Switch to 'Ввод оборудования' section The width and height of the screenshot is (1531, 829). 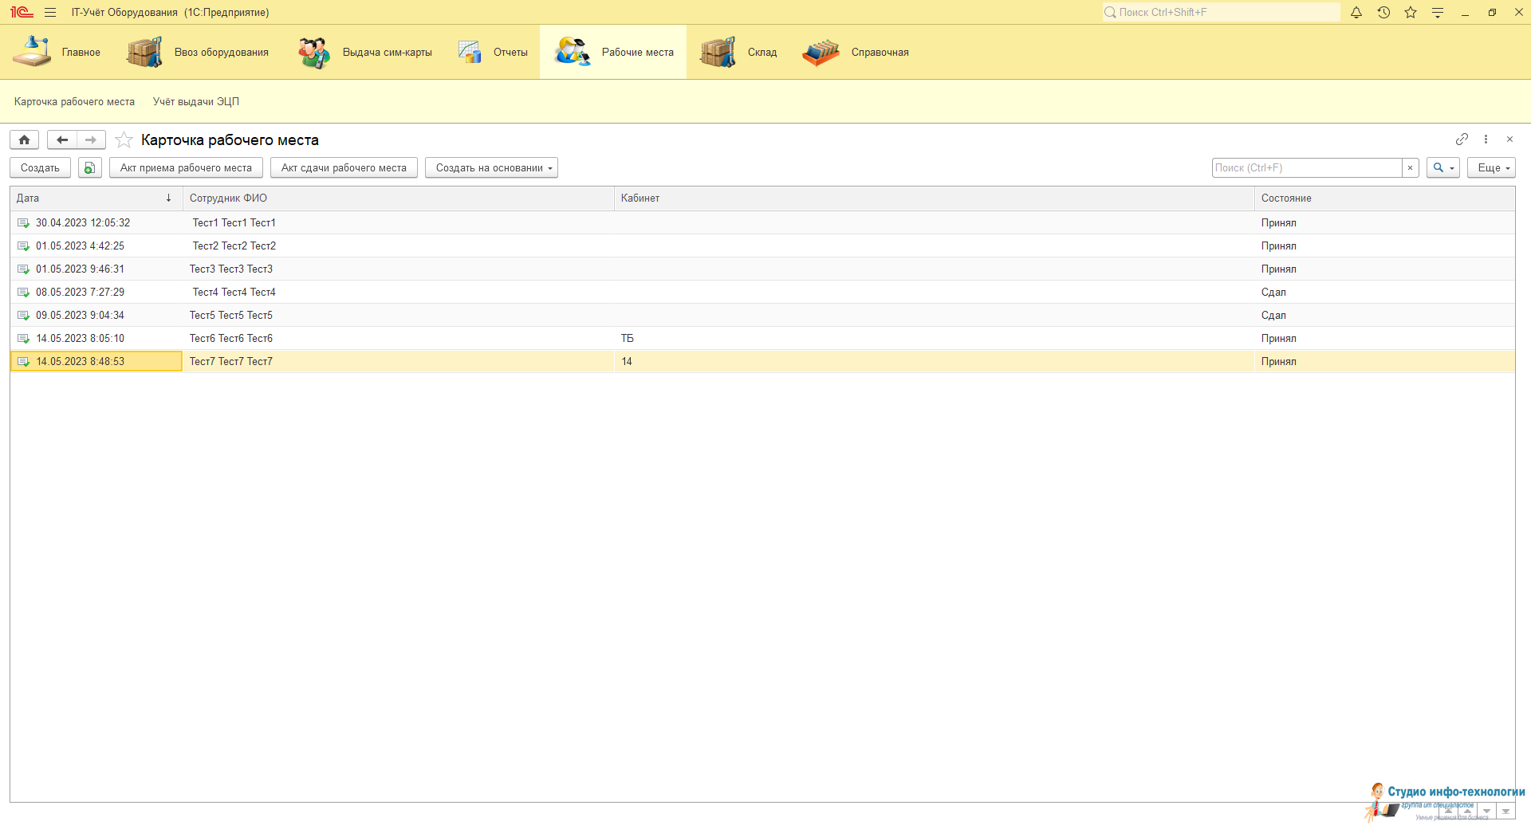199,53
